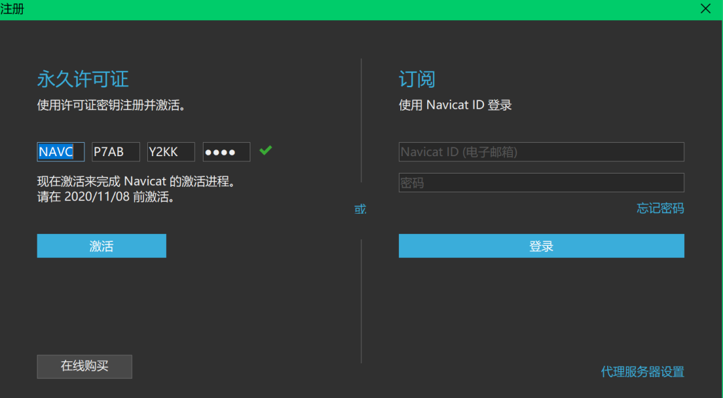Click the Navicat ID email field
Image resolution: width=723 pixels, height=398 pixels.
[542, 152]
